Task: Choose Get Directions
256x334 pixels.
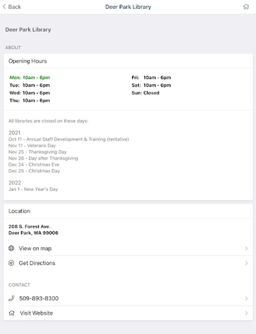Action: point(37,263)
